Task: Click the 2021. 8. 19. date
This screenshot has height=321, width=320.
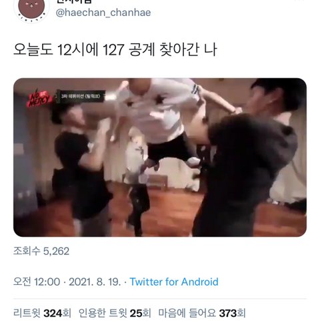Action: (x=95, y=282)
